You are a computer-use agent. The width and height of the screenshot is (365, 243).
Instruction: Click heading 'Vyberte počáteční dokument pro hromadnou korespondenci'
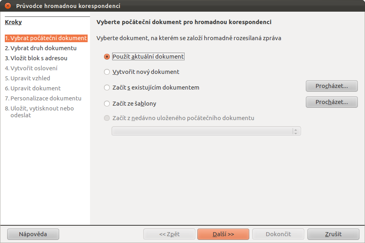[184, 22]
